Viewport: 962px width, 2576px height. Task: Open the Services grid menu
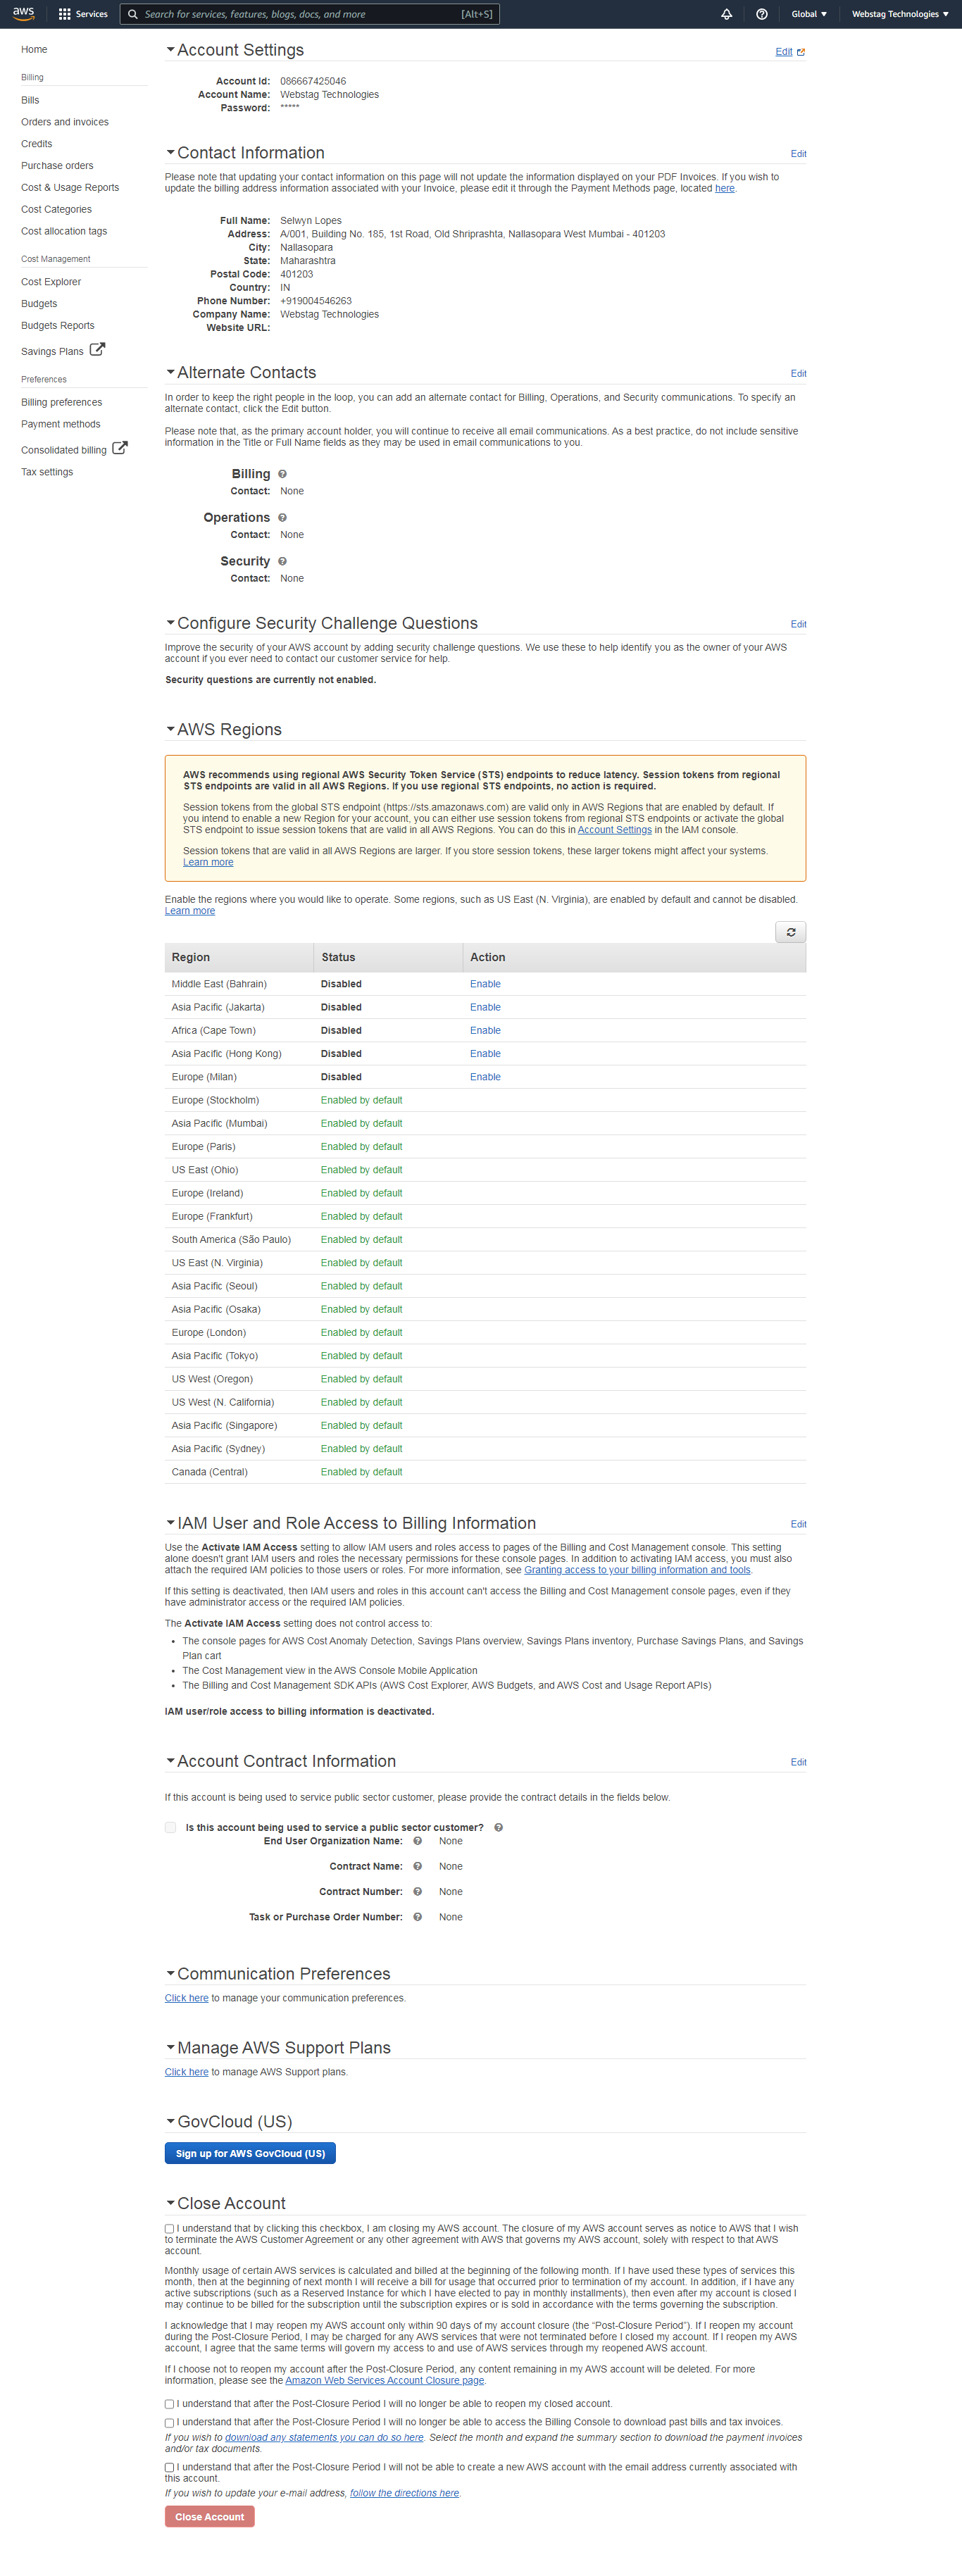83,14
